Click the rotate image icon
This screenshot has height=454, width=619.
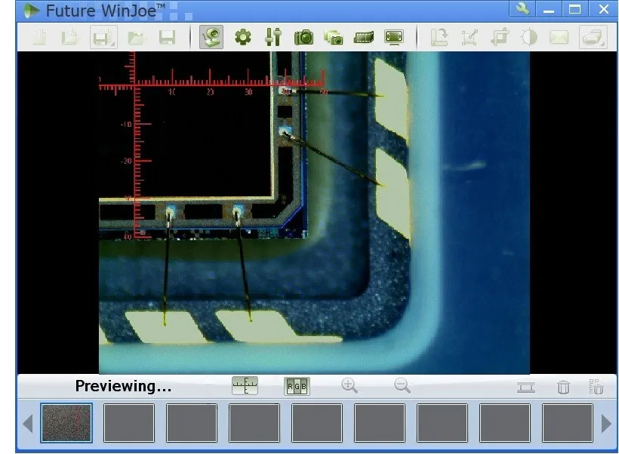[439, 37]
